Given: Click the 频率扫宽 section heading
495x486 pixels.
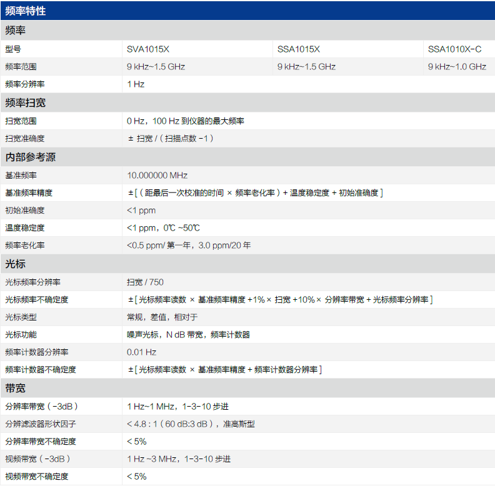Looking at the screenshot, I should (25, 103).
